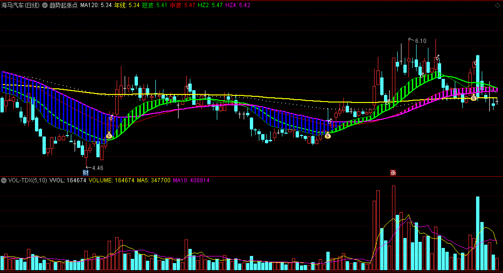Screen dimensions: 503x273
Task: Click the VVOL: 164674 value
Action: click(x=68, y=180)
